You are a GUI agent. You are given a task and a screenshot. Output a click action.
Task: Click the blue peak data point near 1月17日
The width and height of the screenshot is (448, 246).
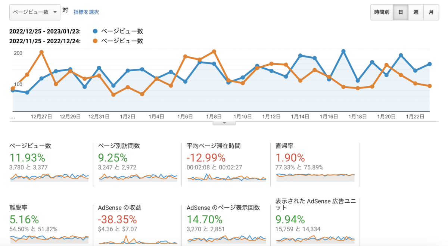[x=343, y=51]
